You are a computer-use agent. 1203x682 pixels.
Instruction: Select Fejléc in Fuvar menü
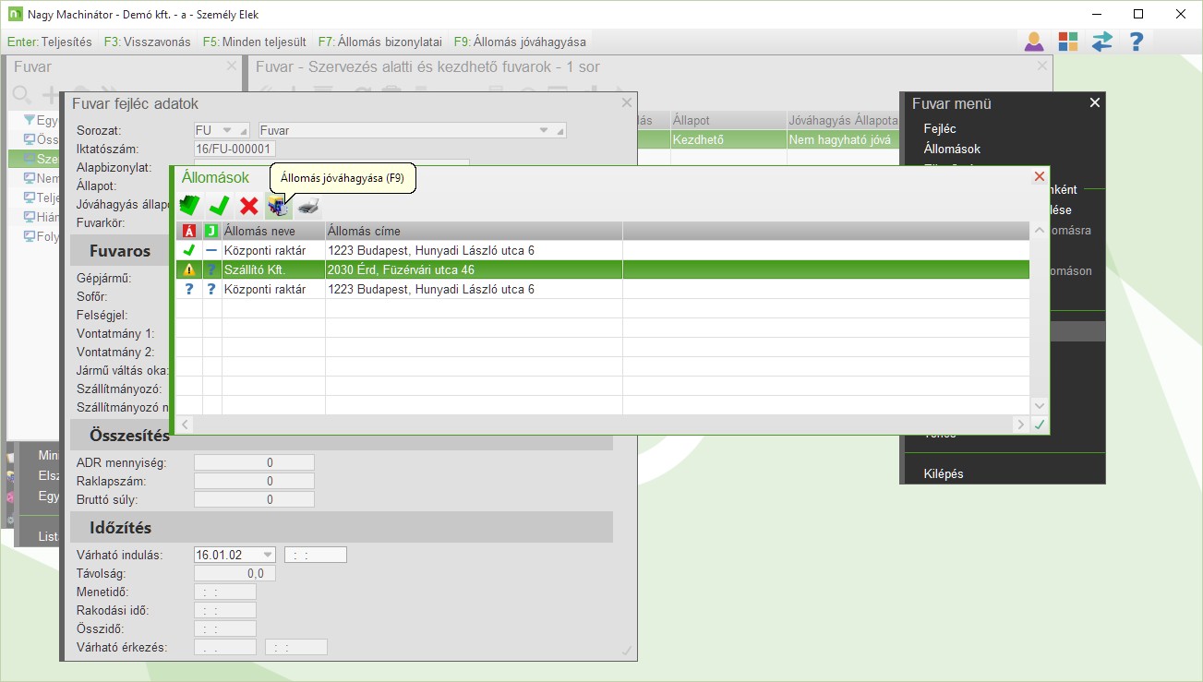point(940,128)
